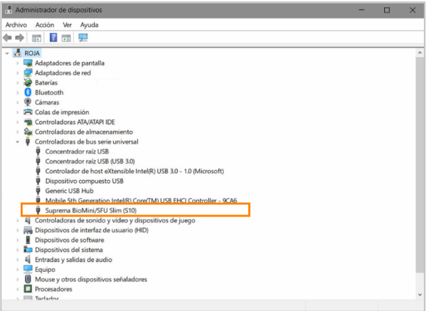Screen dimensions: 426x311
Task: Close the Administrador de dispositivos window
Action: point(413,10)
